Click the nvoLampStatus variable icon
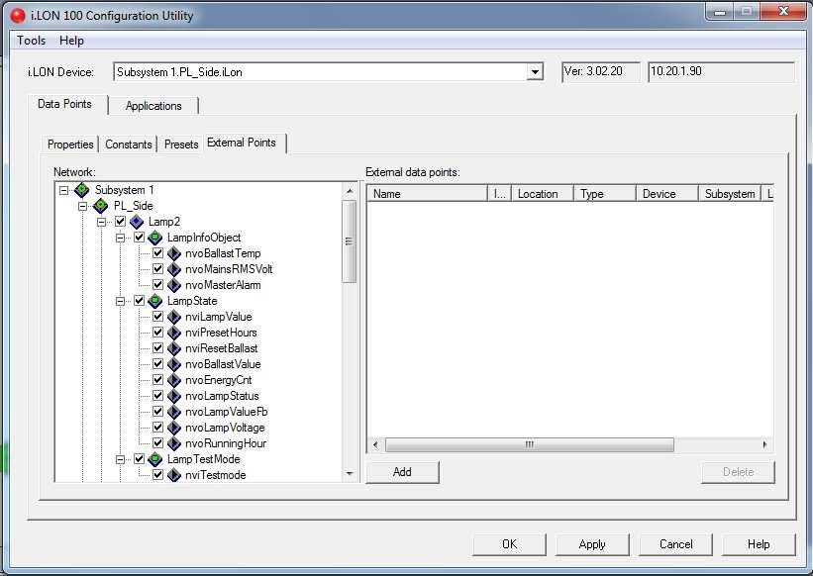813x576 pixels. click(x=174, y=396)
